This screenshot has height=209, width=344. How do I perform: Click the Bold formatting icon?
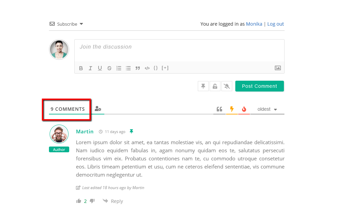tap(81, 68)
